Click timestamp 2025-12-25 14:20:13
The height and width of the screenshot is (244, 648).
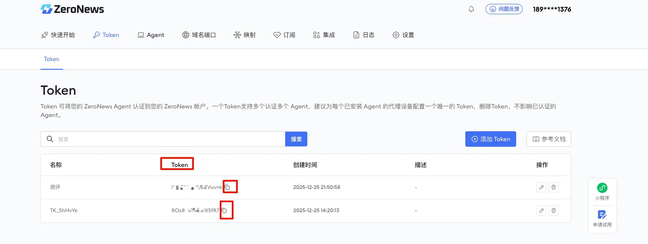click(316, 210)
